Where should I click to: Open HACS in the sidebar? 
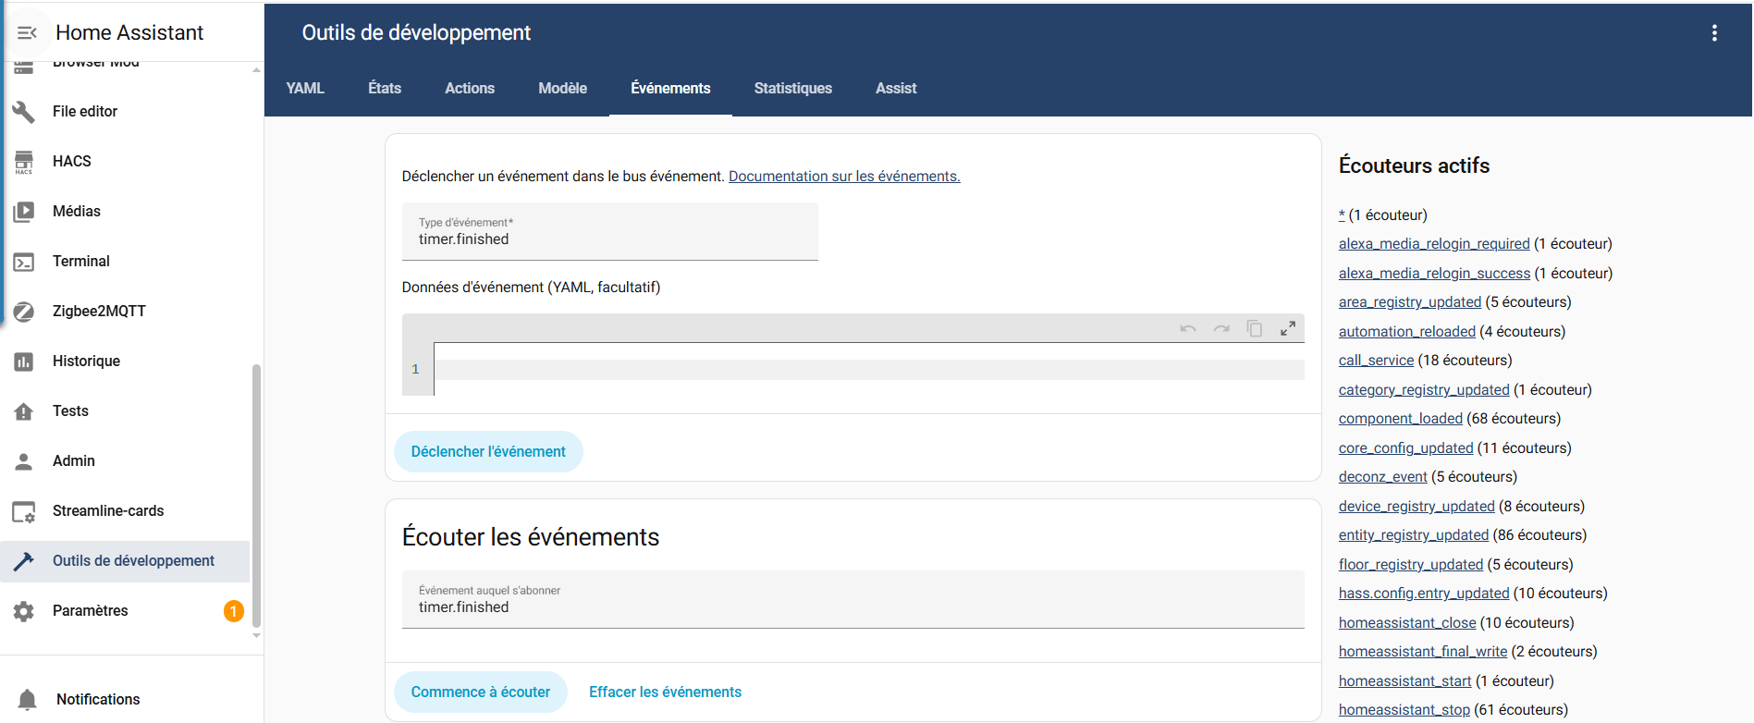(x=72, y=161)
